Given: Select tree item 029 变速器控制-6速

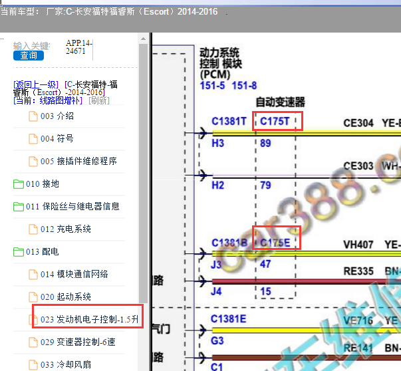Looking at the screenshot, I should (x=78, y=342).
